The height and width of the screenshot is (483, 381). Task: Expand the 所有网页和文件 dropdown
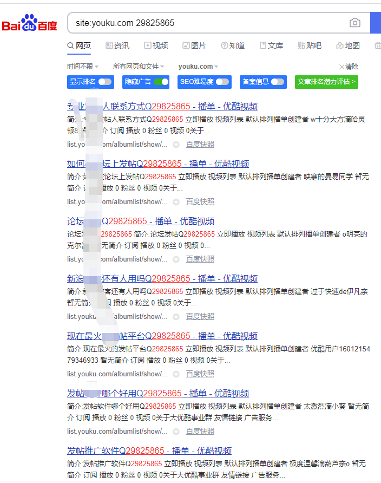point(139,67)
